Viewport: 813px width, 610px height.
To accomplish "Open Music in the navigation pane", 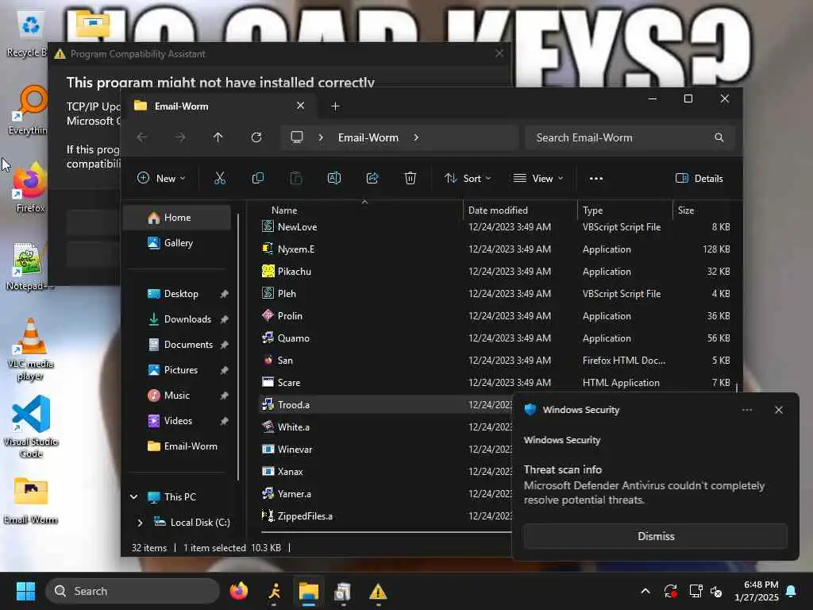I will [177, 396].
